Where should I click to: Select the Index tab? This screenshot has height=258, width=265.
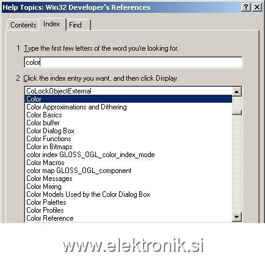[52, 24]
